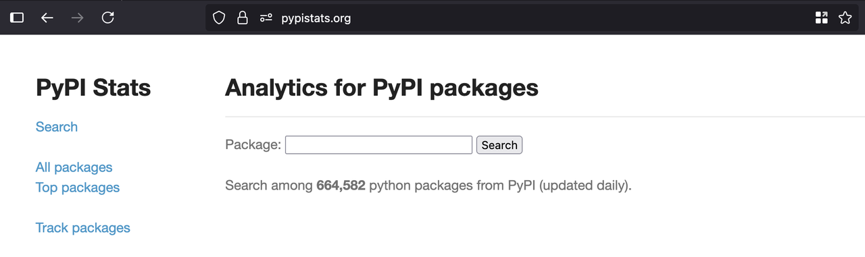View site security via the padlock icon
Screen dimensions: 865x257
242,18
